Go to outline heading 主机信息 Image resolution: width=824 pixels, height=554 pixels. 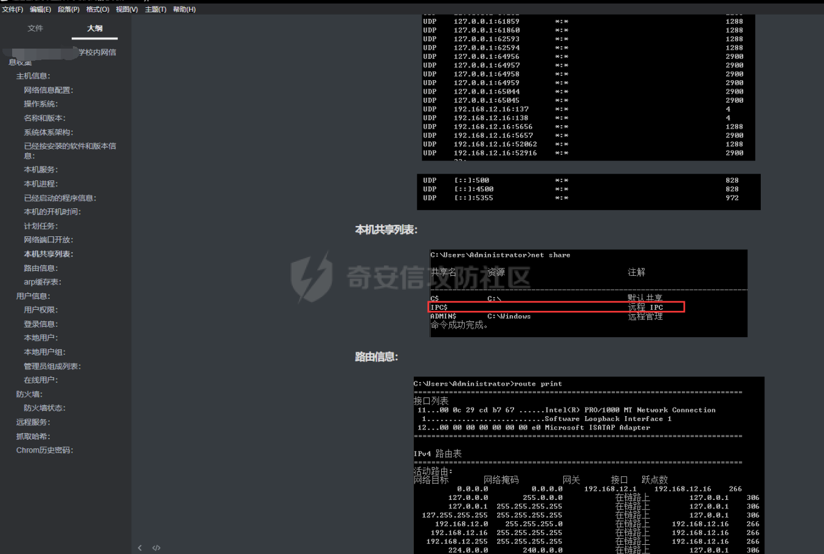[33, 76]
